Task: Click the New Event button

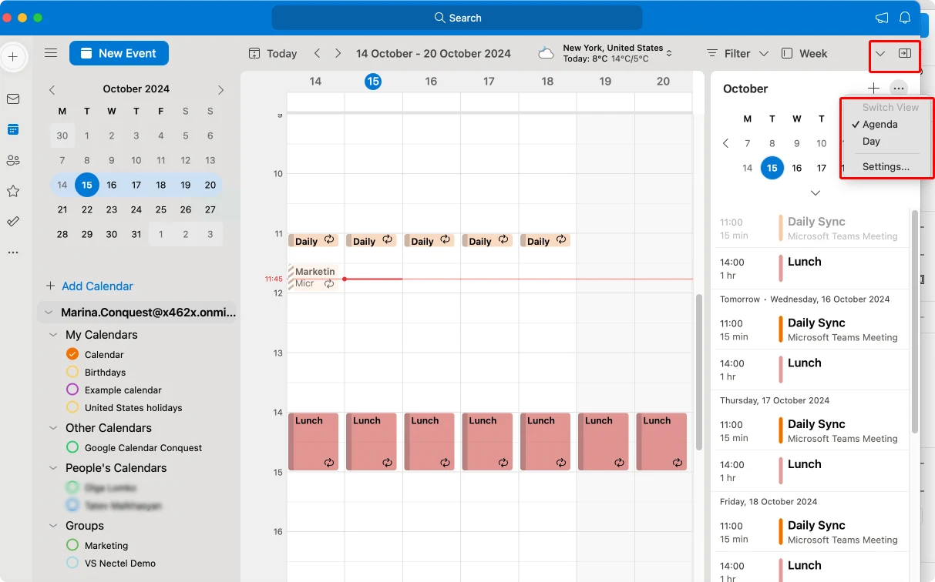Action: point(119,53)
